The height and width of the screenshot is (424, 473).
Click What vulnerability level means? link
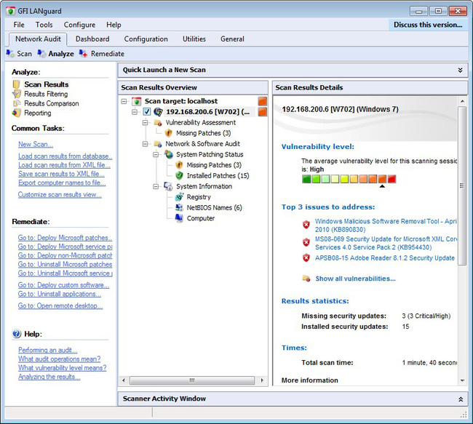coord(62,367)
